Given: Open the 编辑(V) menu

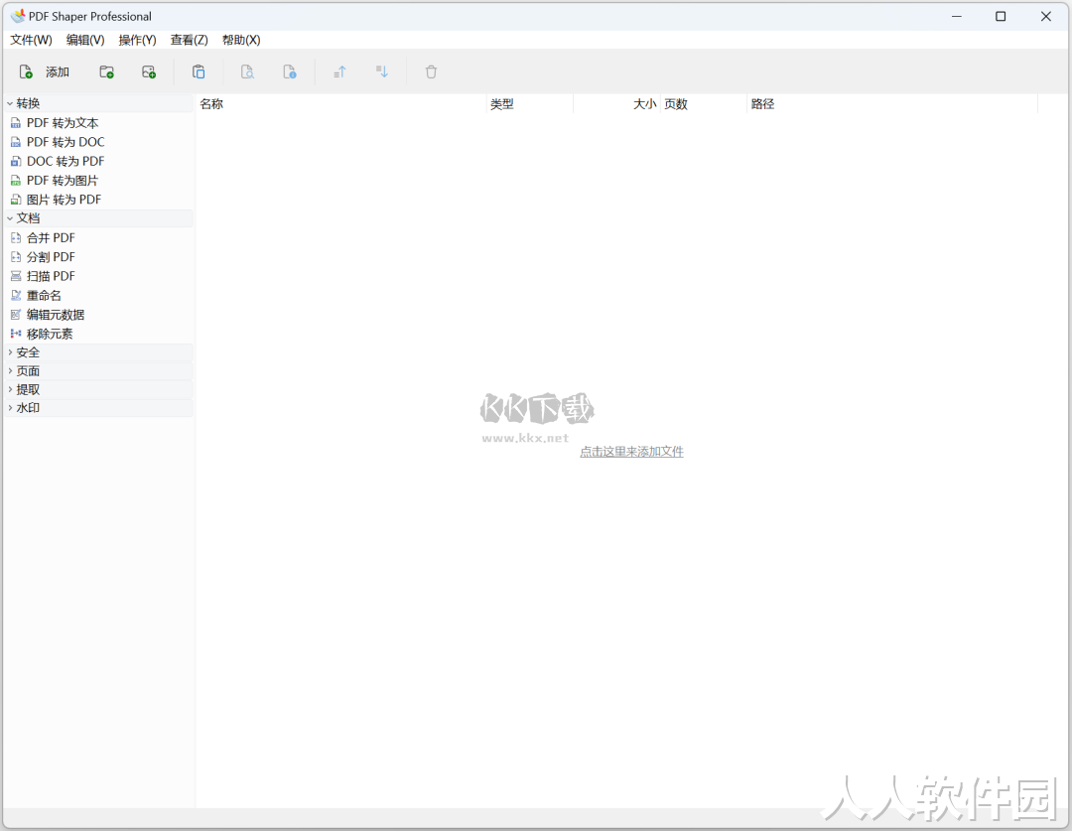Looking at the screenshot, I should pyautogui.click(x=85, y=40).
